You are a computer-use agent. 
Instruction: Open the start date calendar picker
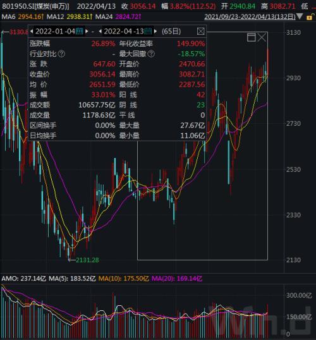tap(80, 32)
